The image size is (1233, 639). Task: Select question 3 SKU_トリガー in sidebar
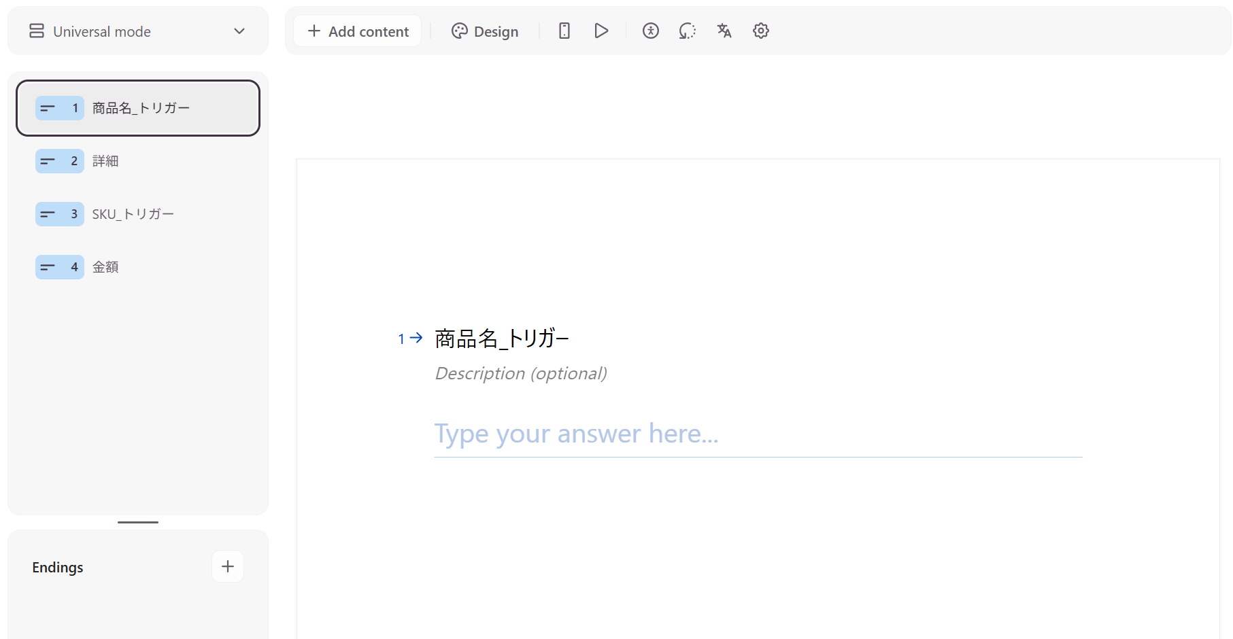click(133, 214)
